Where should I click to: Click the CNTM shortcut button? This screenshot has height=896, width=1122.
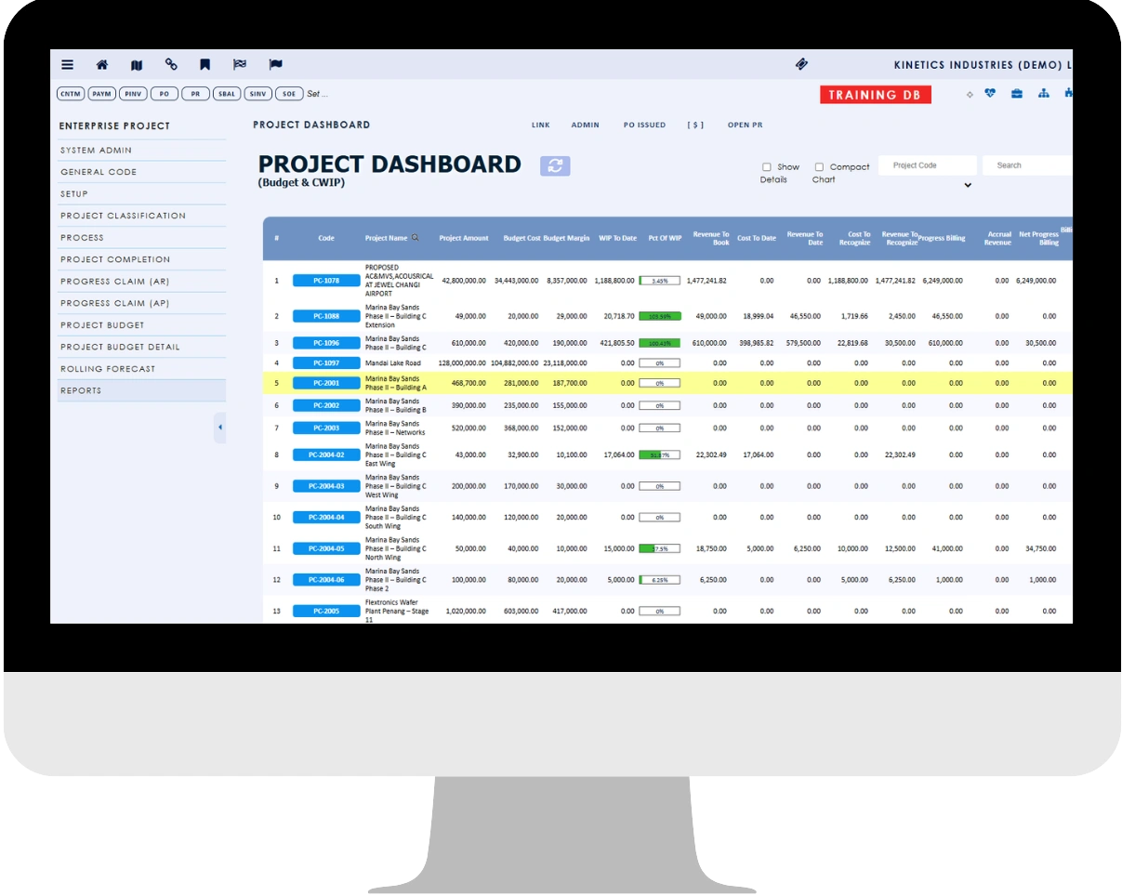click(x=71, y=94)
